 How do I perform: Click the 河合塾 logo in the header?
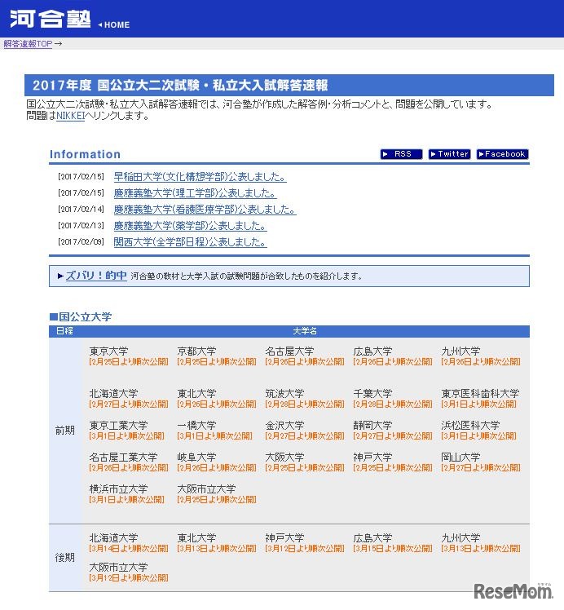[x=51, y=19]
